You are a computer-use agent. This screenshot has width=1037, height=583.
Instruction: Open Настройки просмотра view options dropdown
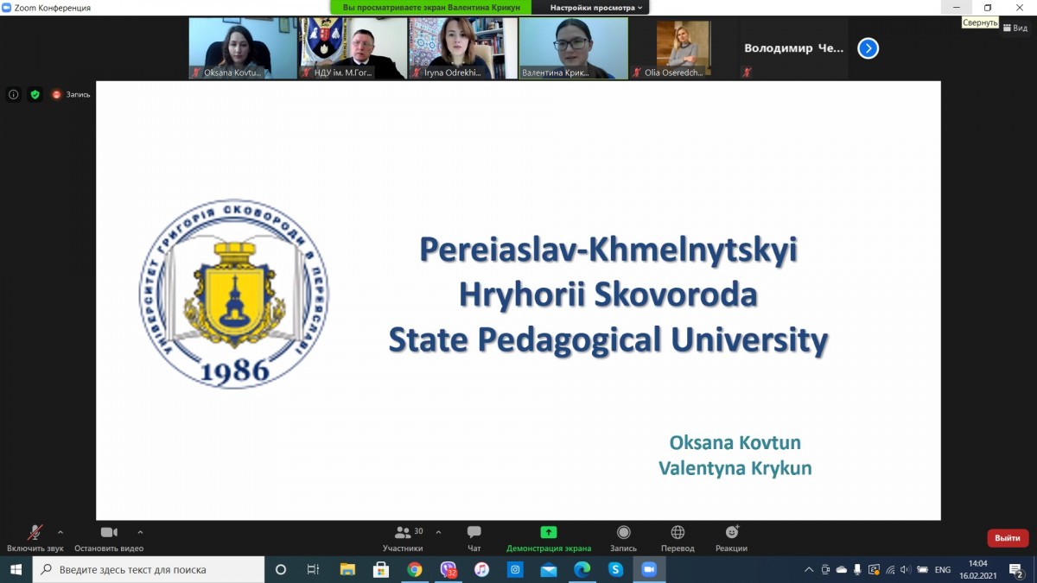click(596, 8)
